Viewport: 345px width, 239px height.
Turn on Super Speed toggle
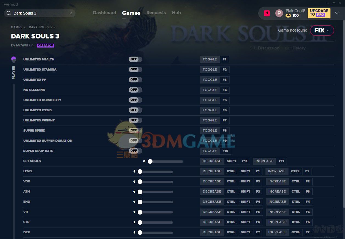coord(135,130)
